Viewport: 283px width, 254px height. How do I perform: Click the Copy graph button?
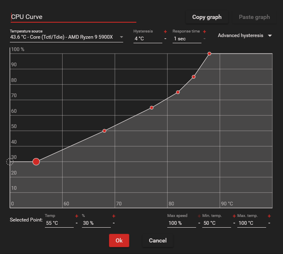pyautogui.click(x=207, y=17)
